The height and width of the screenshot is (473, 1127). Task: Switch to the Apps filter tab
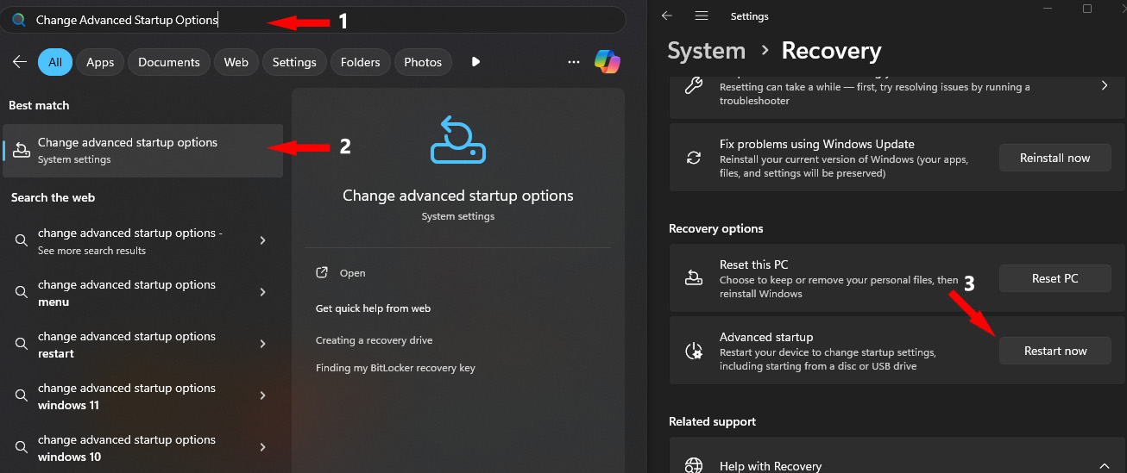pyautogui.click(x=100, y=62)
